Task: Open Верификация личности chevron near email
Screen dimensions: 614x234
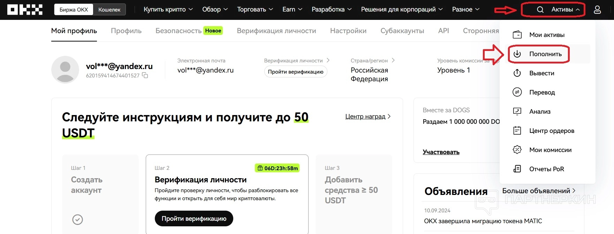Action: 328,60
